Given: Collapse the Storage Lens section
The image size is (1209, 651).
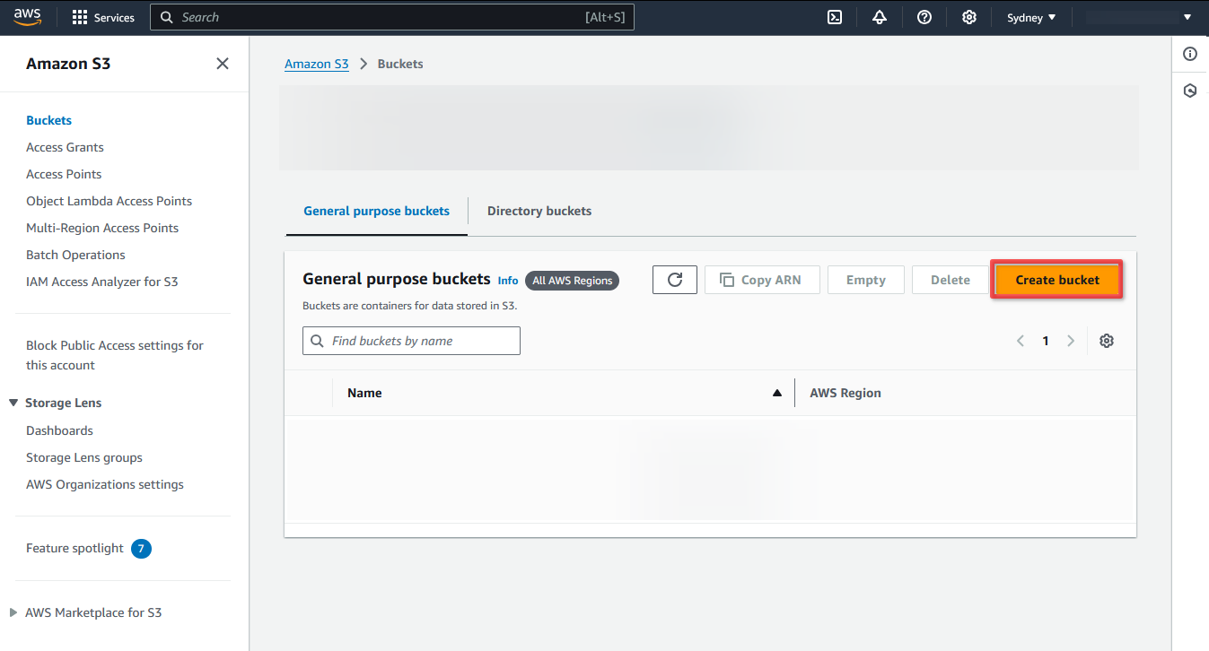Looking at the screenshot, I should pyautogui.click(x=13, y=403).
